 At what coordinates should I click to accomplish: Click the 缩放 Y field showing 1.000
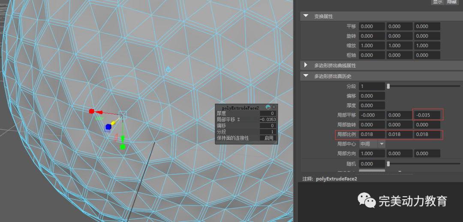400,45
